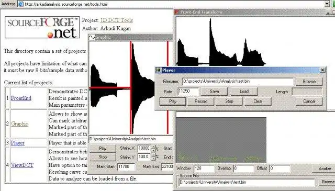The width and height of the screenshot is (335, 191).
Task: Click the Graphic window file path field
Action: (x=131, y=139)
